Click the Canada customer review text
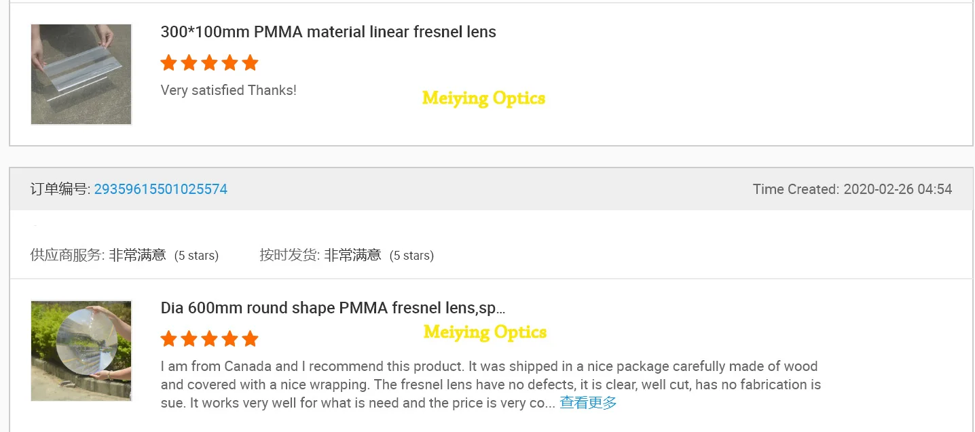Image resolution: width=975 pixels, height=432 pixels. [x=489, y=385]
